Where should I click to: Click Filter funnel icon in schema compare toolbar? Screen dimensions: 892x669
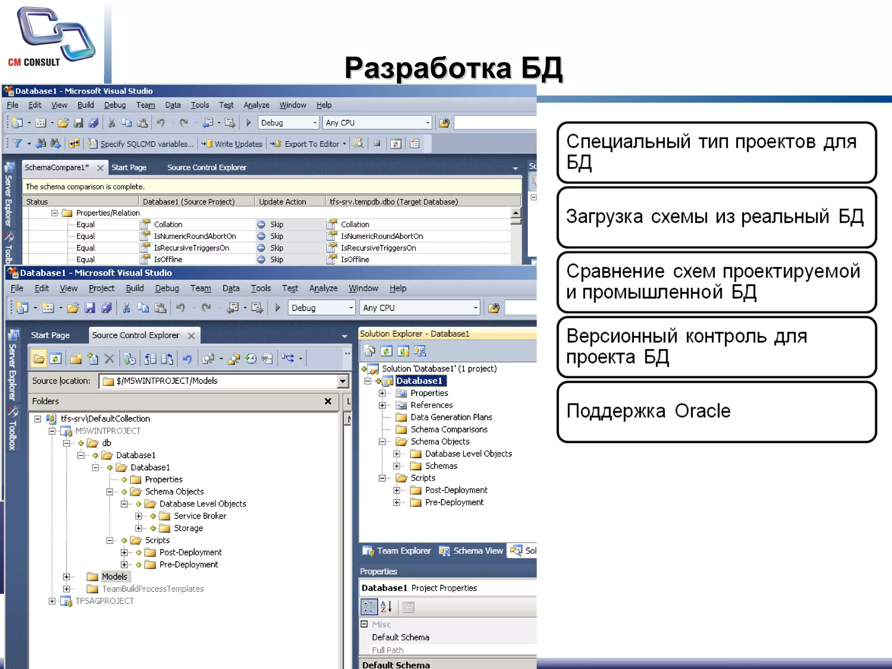(x=17, y=143)
